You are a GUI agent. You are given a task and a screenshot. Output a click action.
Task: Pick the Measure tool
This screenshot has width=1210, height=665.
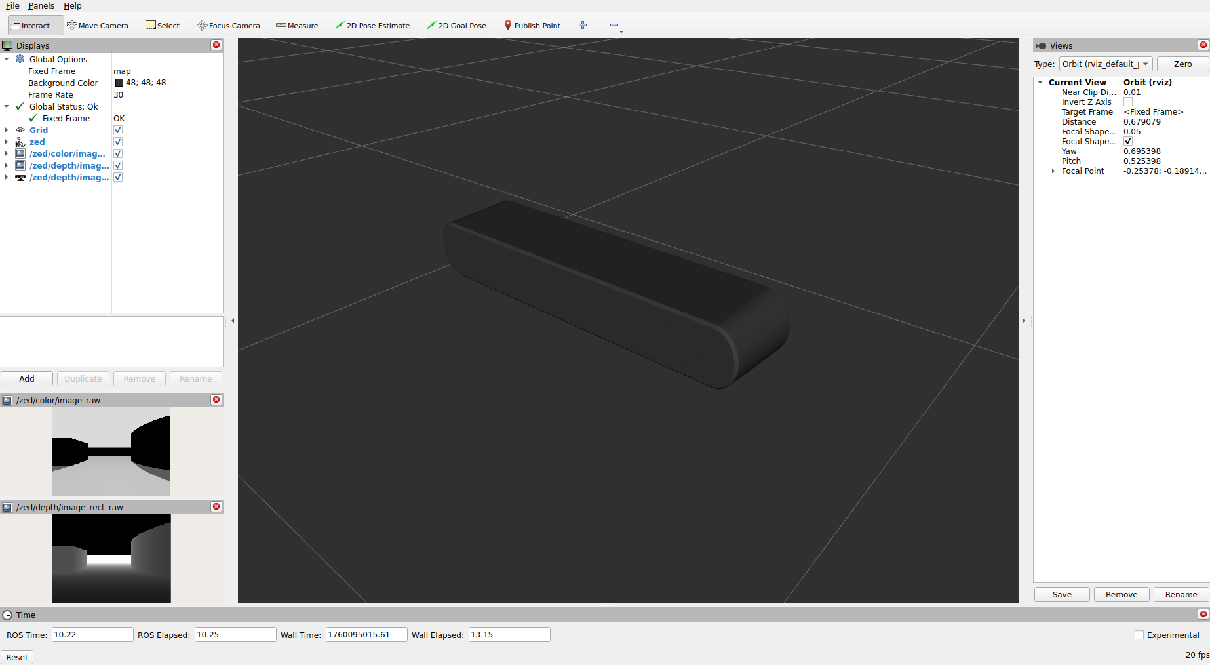pos(297,26)
